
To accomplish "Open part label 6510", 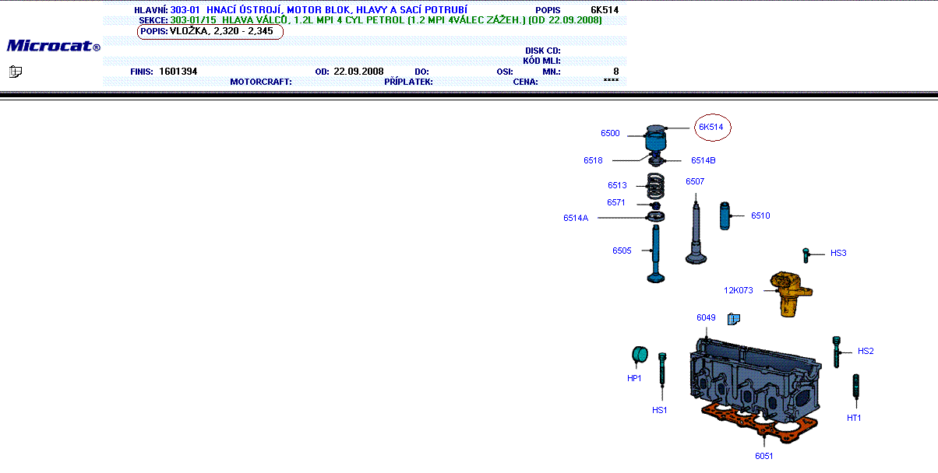I will [x=760, y=215].
